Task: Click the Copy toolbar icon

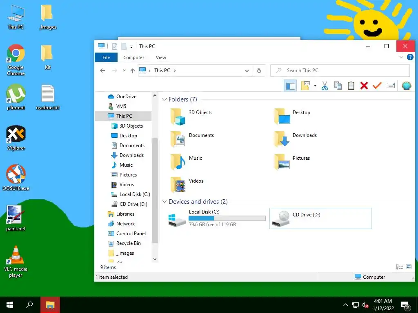Action: coord(338,86)
